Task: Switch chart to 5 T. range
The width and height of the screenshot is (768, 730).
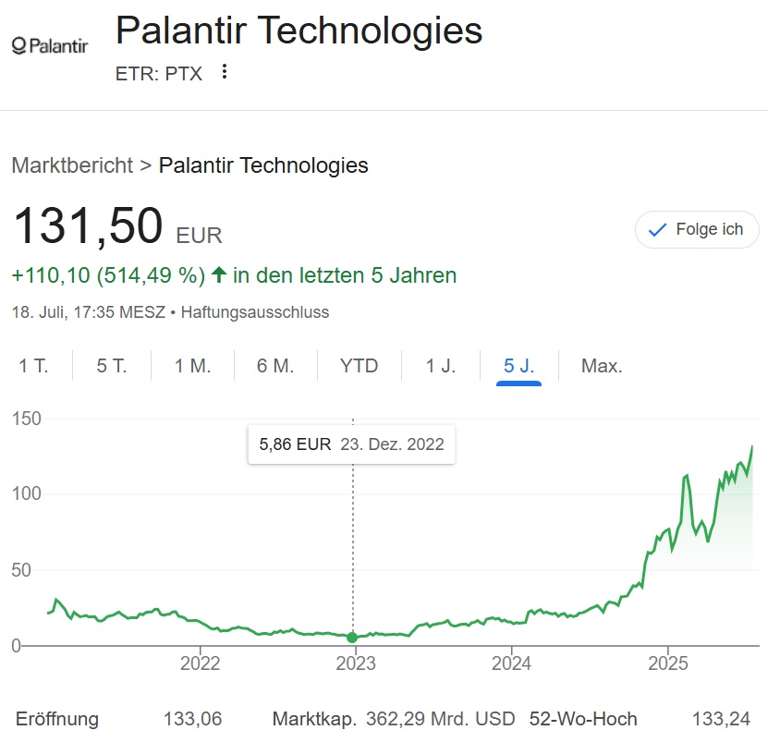Action: (112, 366)
